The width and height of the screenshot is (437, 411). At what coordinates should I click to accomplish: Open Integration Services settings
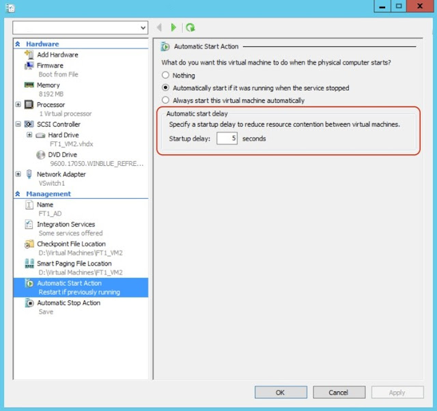[66, 225]
